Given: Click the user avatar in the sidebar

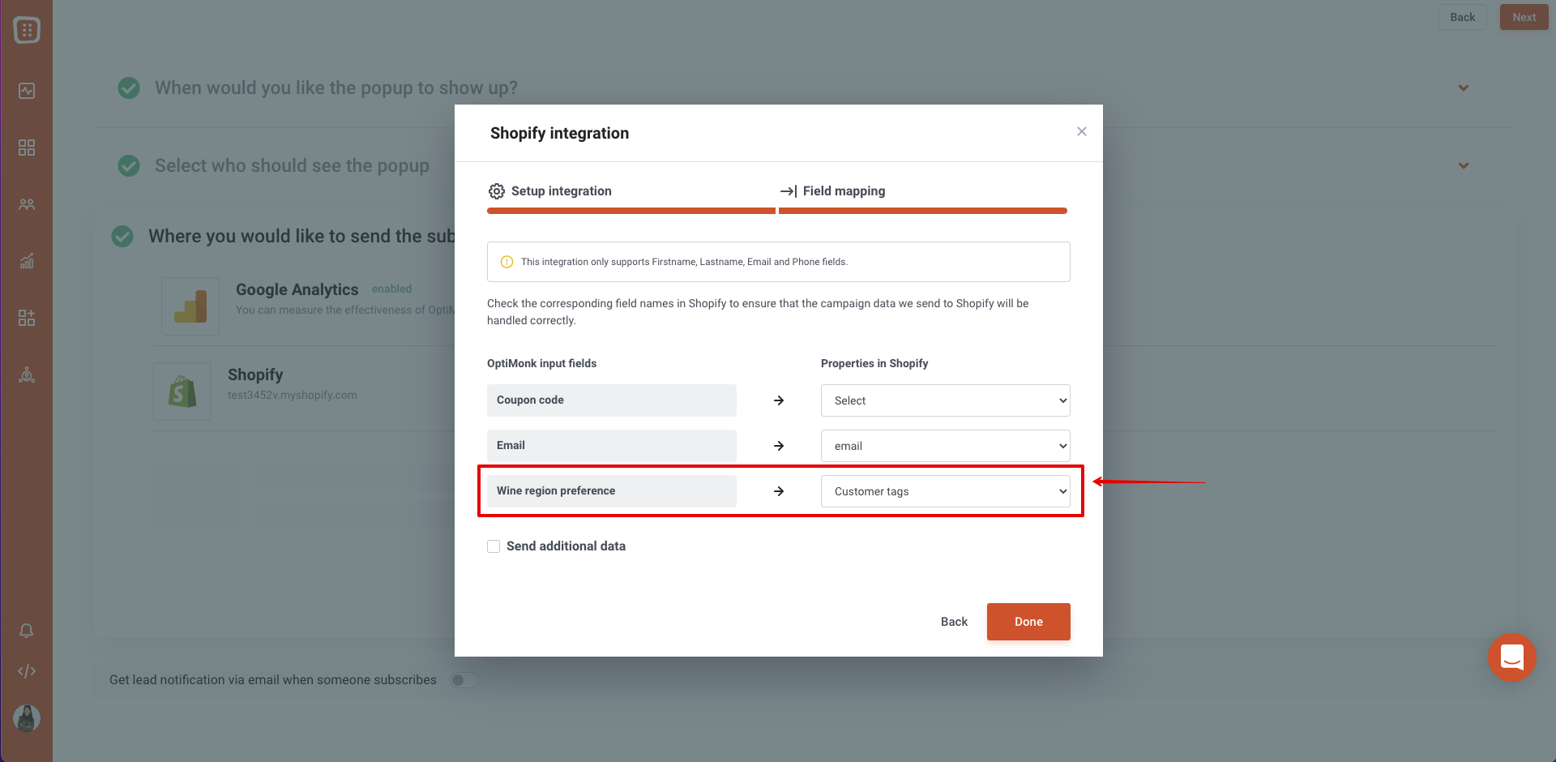Looking at the screenshot, I should click(x=27, y=718).
